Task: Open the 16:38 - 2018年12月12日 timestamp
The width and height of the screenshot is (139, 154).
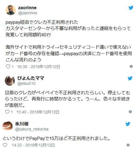Action: 39,67
